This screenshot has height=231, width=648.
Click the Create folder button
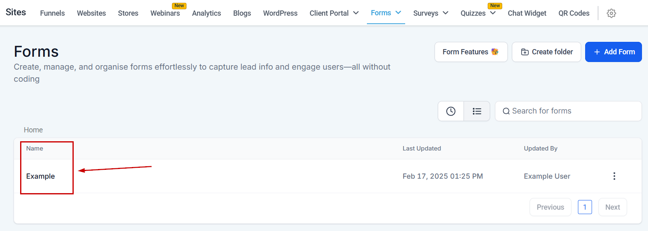546,52
